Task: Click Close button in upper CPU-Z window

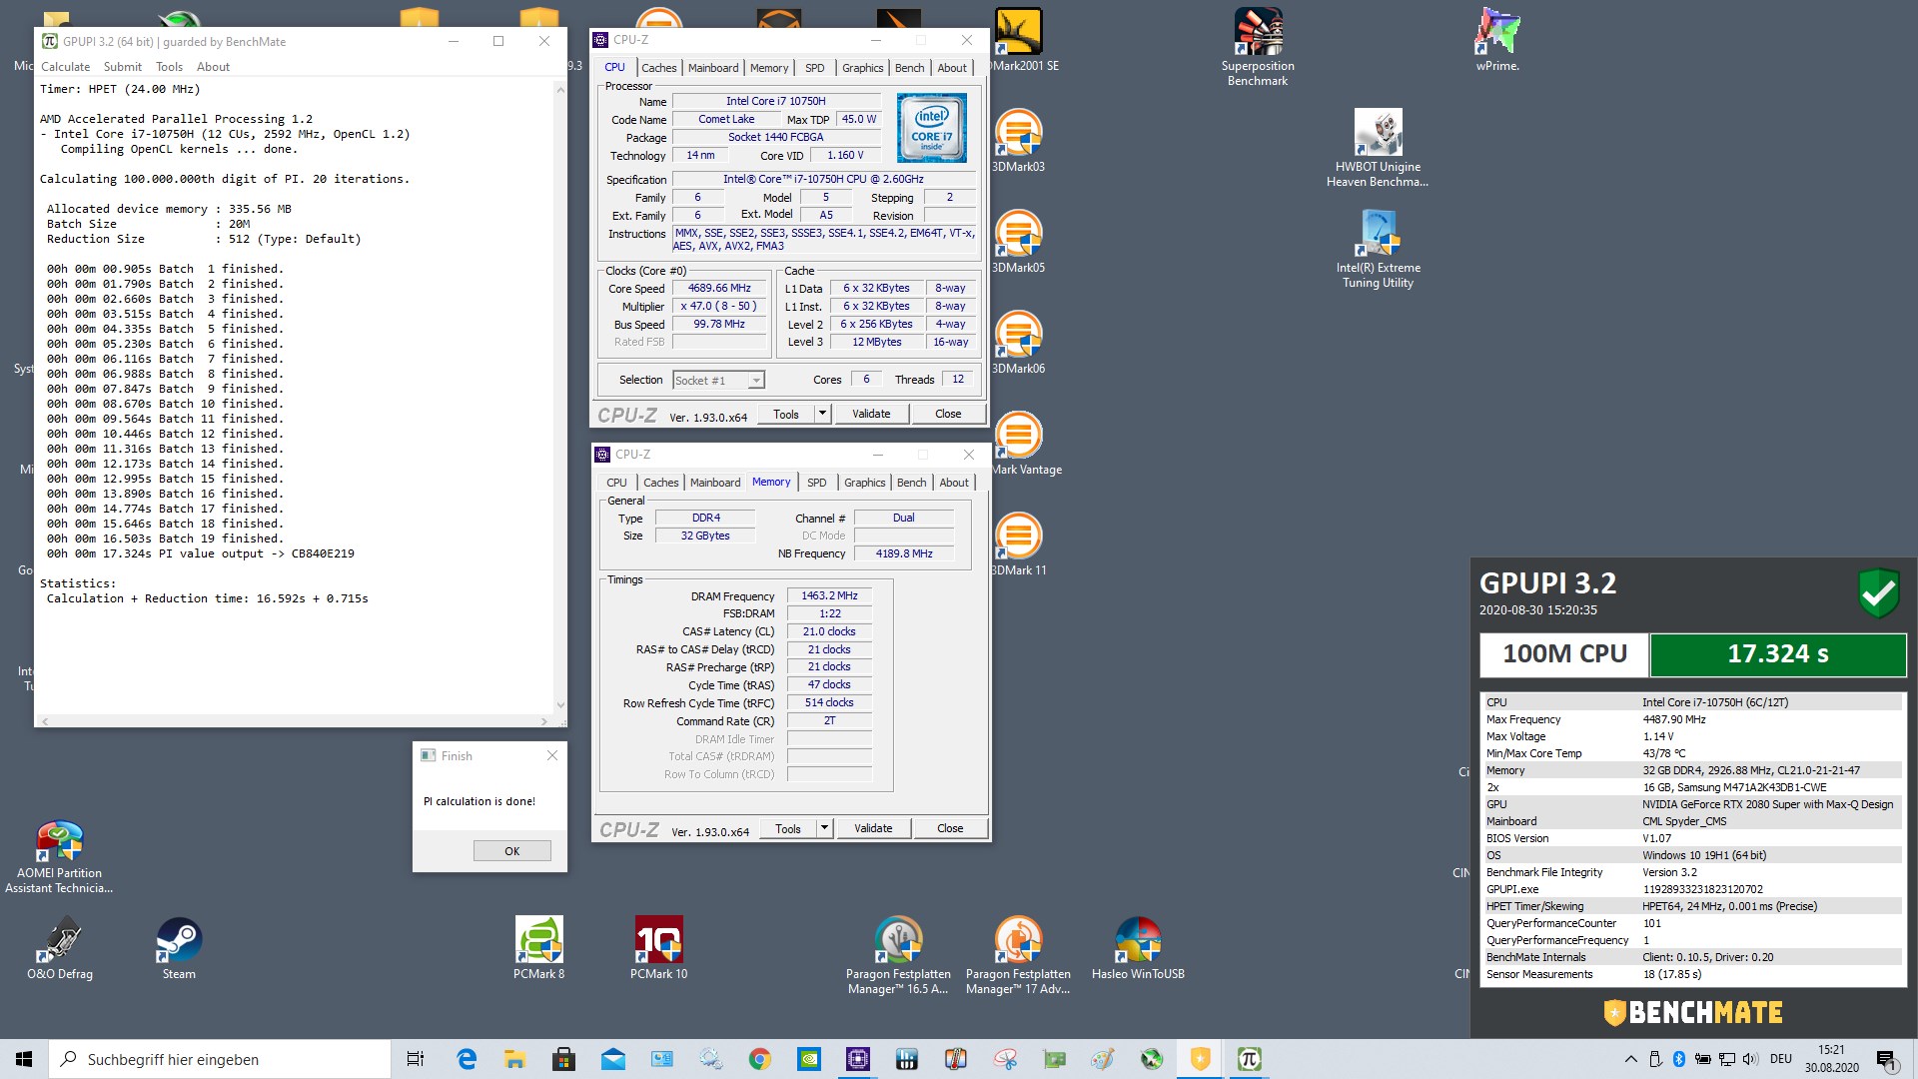Action: pos(948,414)
